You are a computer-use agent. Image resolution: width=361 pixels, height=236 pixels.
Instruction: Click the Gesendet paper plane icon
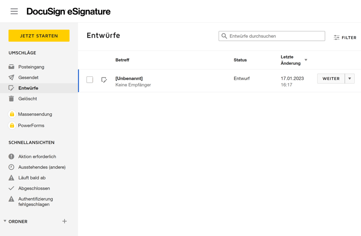pyautogui.click(x=11, y=77)
